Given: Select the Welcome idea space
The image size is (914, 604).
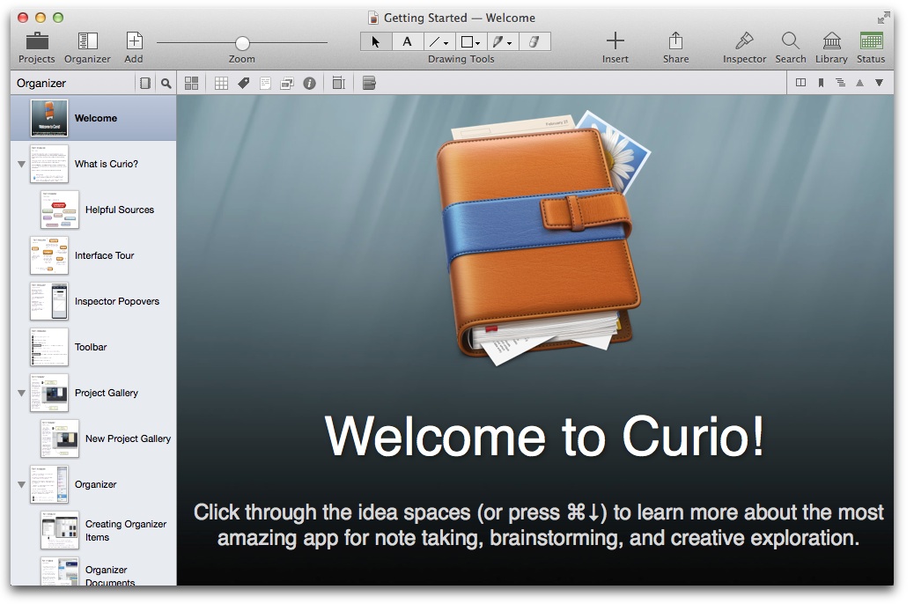Looking at the screenshot, I should [x=93, y=118].
